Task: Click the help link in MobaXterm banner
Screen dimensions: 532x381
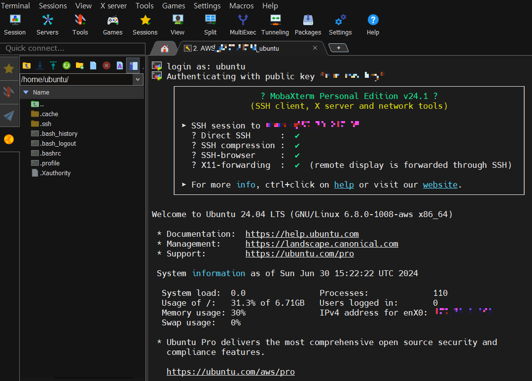Action: click(x=344, y=185)
